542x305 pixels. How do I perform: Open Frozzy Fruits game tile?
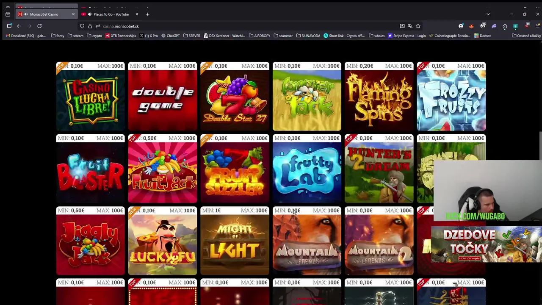tap(451, 97)
